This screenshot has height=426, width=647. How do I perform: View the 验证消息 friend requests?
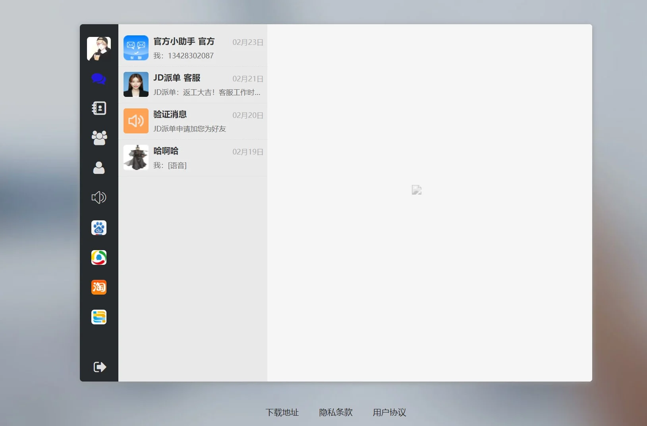click(x=193, y=121)
